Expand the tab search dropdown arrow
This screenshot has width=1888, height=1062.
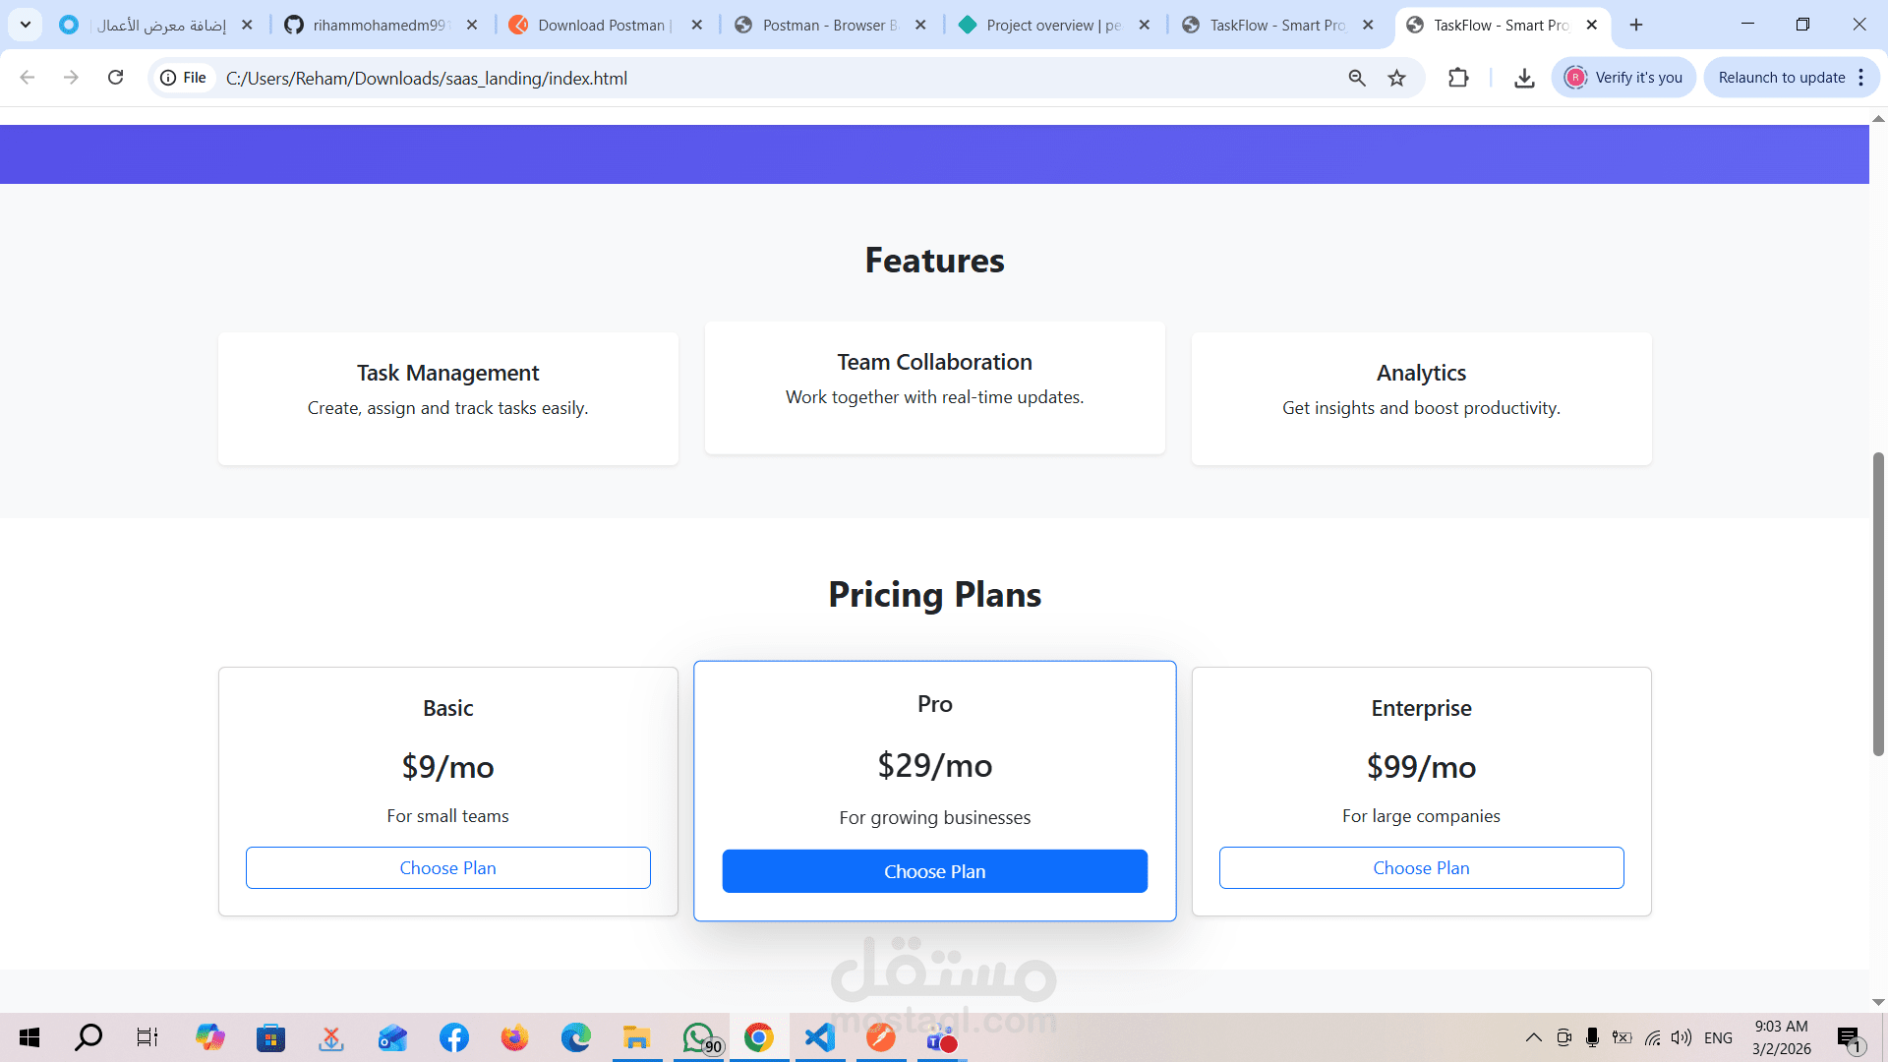point(26,25)
